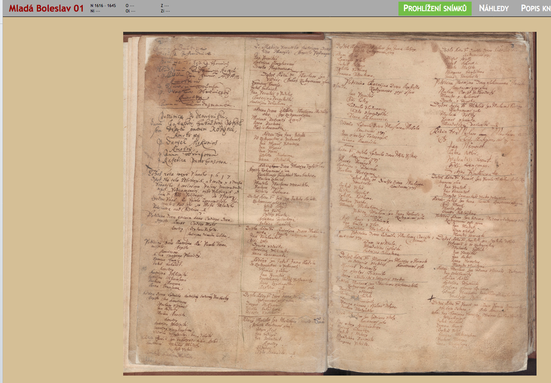
Task: Click the cross mark on the right page
Action: [x=431, y=298]
